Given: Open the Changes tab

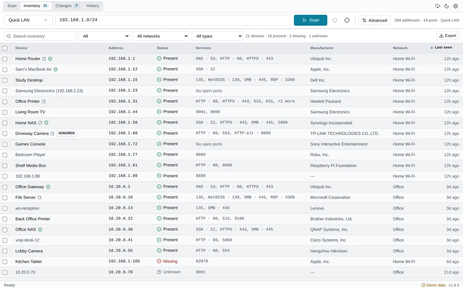Looking at the screenshot, I should (x=67, y=6).
